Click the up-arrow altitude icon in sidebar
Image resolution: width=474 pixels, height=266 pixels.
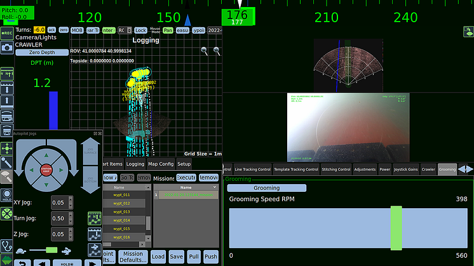[x=6, y=102]
